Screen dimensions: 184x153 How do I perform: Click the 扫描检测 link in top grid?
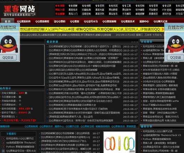pos(86,10)
